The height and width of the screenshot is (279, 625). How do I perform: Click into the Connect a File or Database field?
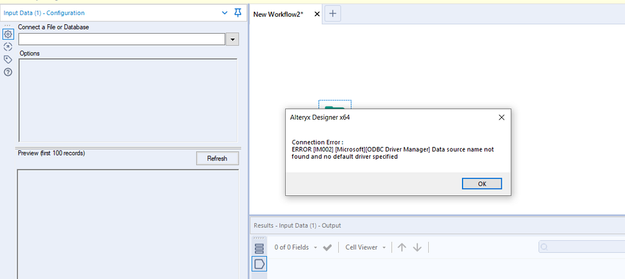coord(122,39)
